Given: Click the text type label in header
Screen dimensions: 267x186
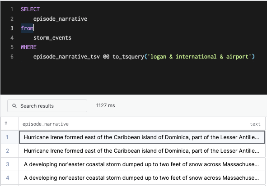Looking at the screenshot, I should click(x=255, y=124).
